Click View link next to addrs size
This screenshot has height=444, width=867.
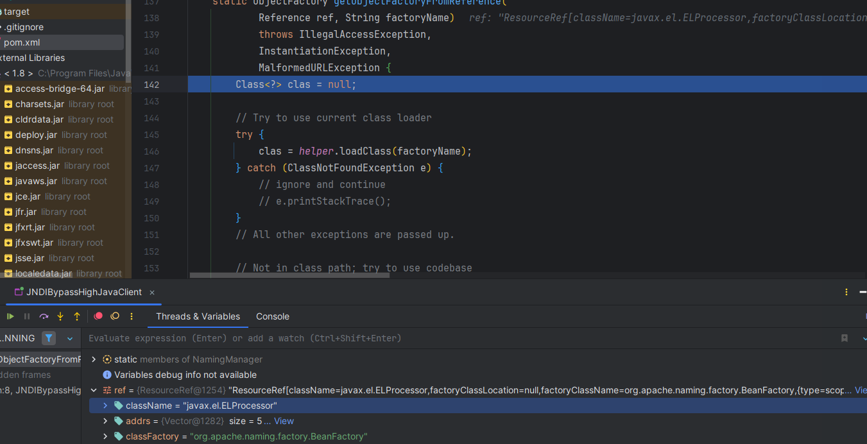(x=284, y=421)
